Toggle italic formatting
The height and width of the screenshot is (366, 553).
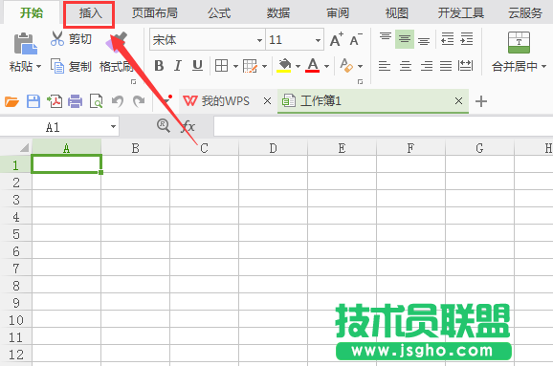pyautogui.click(x=178, y=66)
